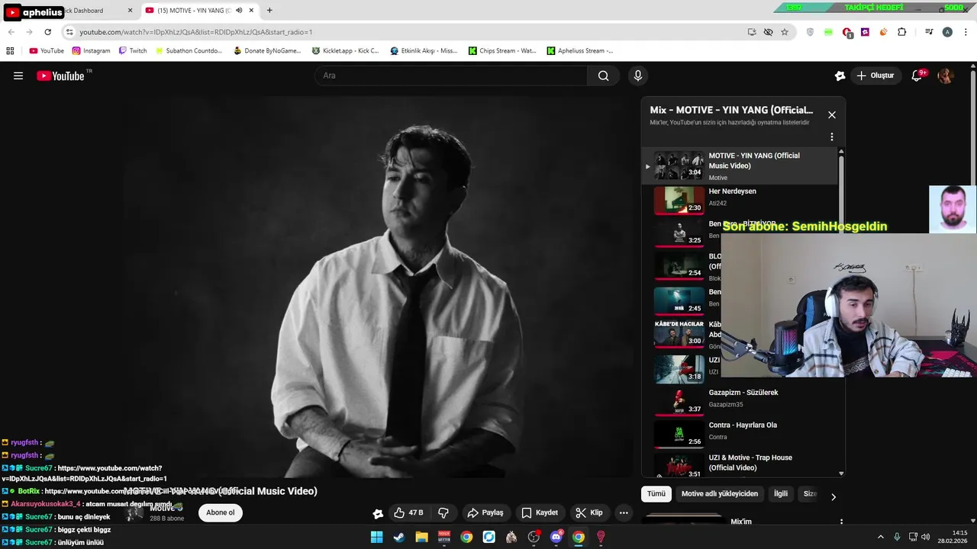Image resolution: width=977 pixels, height=549 pixels.
Task: Open the YouTube bookmark
Action: [47, 51]
